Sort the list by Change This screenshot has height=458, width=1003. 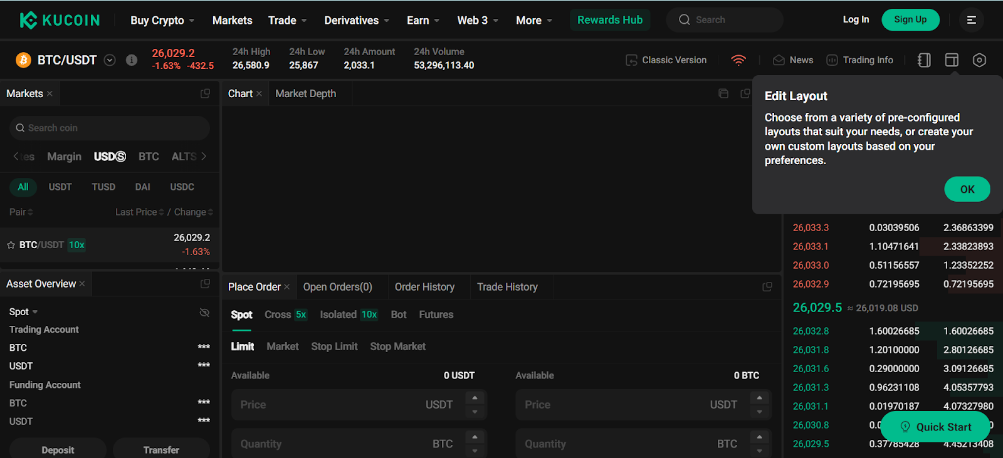194,212
